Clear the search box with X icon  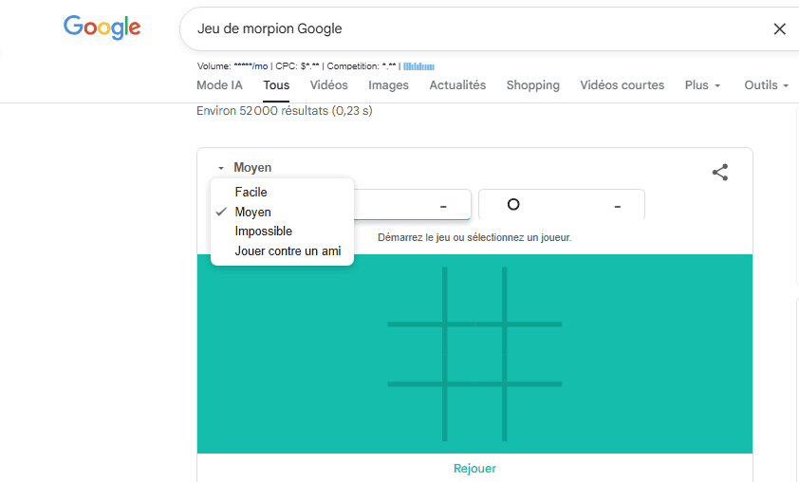pyautogui.click(x=779, y=28)
